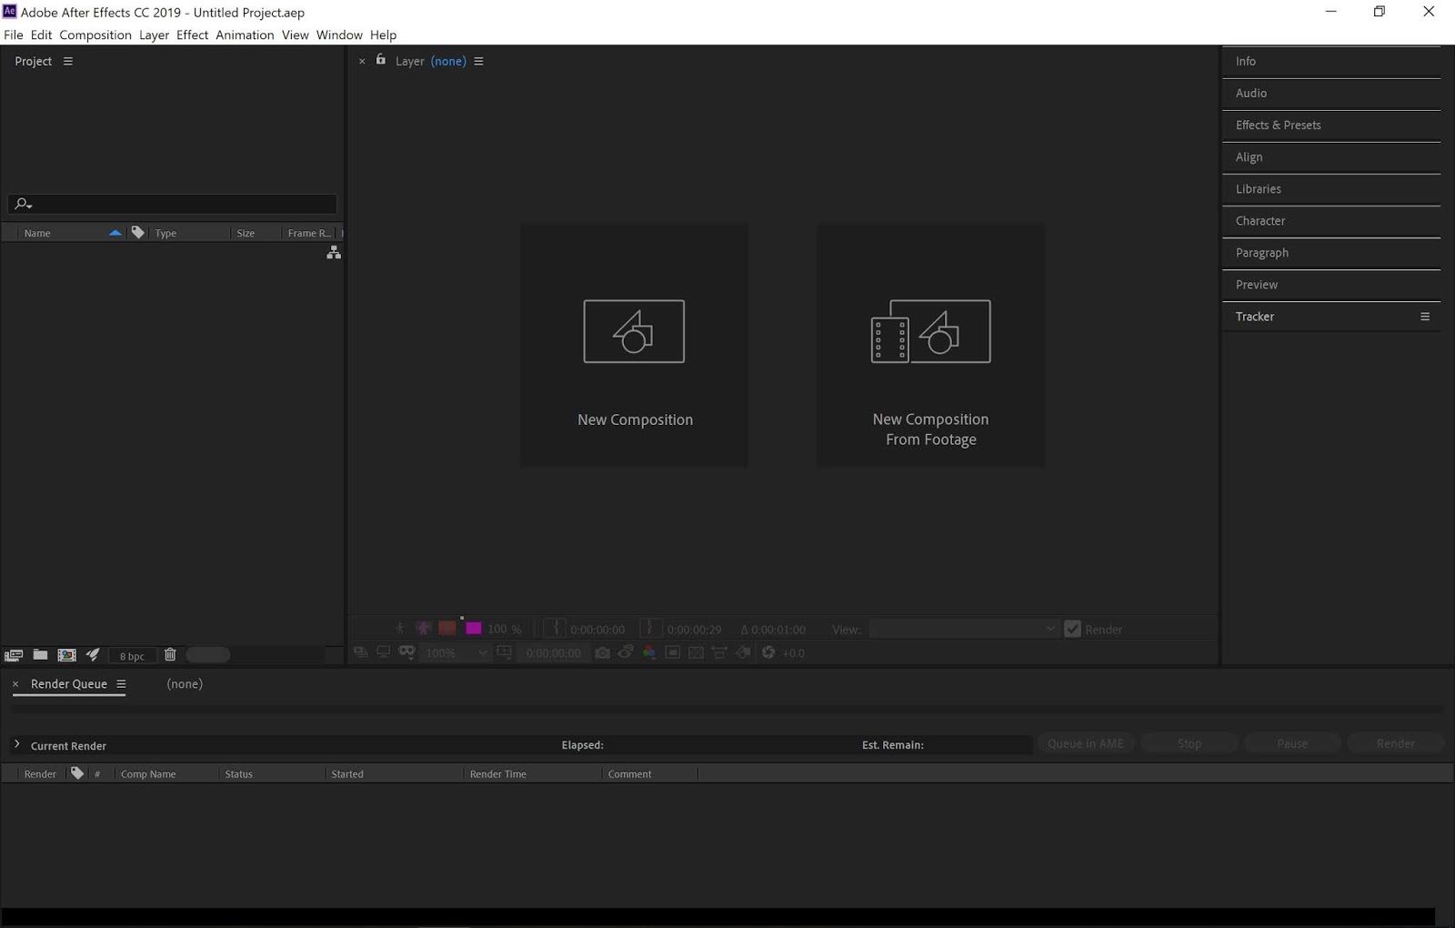Click the Stop render button
Viewport: 1455px width, 928px height.
pyautogui.click(x=1189, y=743)
